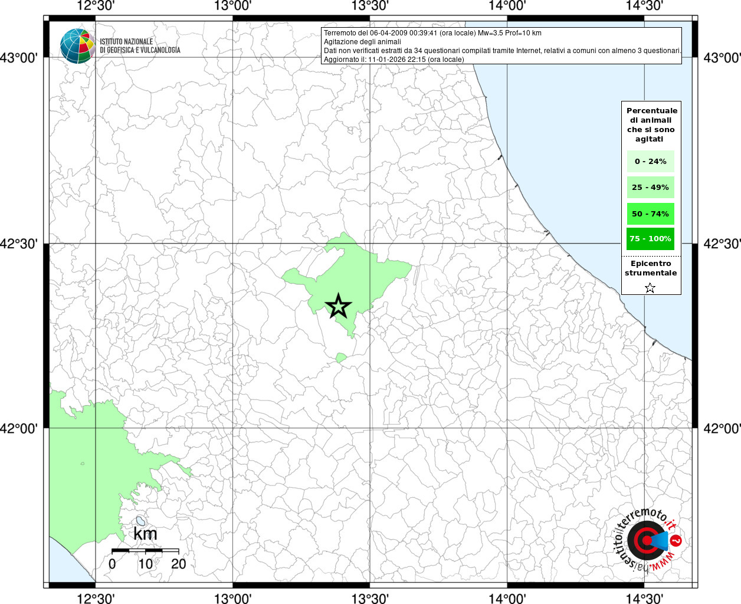Click the bottom axis label 13°00'

(x=233, y=598)
